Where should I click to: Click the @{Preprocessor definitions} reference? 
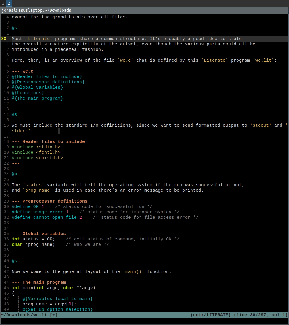tap(48, 82)
